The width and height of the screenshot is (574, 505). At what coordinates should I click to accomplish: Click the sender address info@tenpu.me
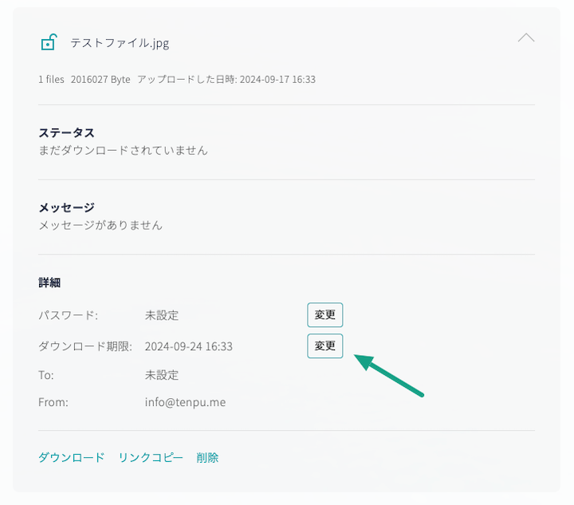click(x=185, y=402)
